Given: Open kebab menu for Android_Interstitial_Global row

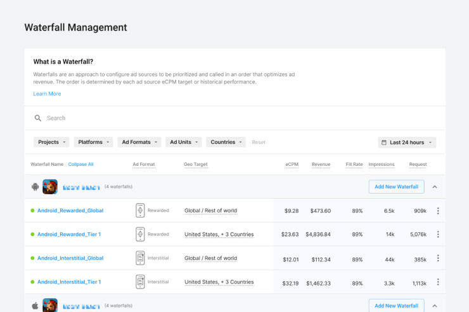Looking at the screenshot, I should (x=437, y=258).
